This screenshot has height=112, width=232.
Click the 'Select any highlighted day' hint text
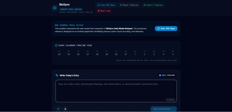point(147,60)
